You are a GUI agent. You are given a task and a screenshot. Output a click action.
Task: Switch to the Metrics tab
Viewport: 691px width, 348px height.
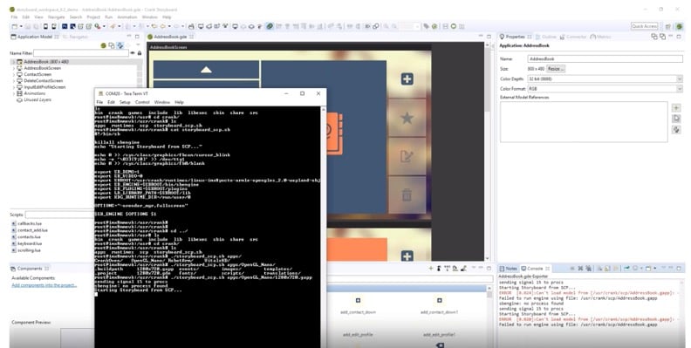tap(599, 37)
